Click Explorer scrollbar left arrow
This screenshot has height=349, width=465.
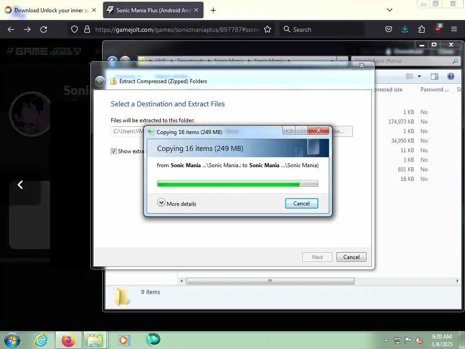click(182, 281)
